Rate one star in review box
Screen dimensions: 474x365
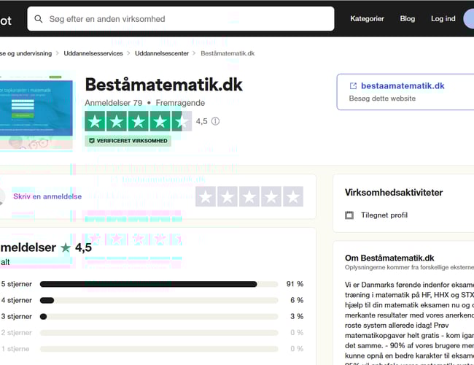tap(206, 196)
